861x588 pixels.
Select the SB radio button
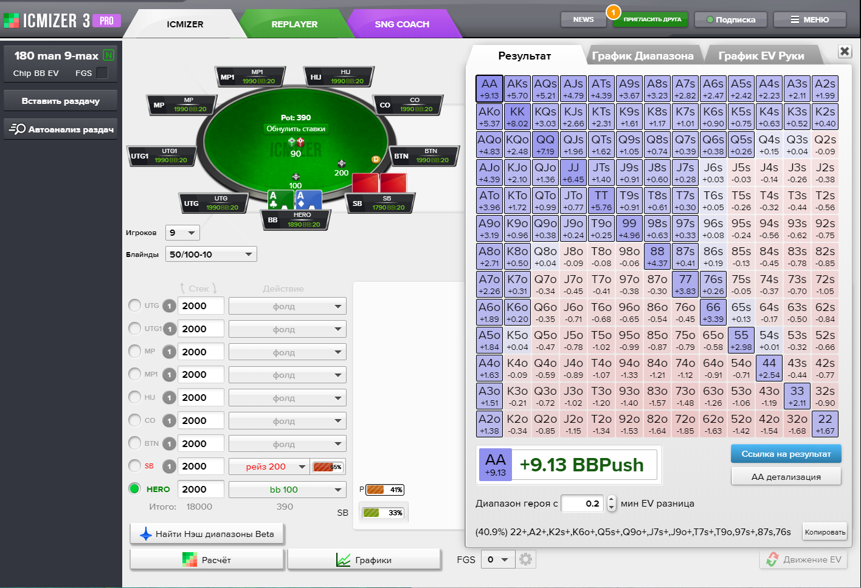click(135, 466)
